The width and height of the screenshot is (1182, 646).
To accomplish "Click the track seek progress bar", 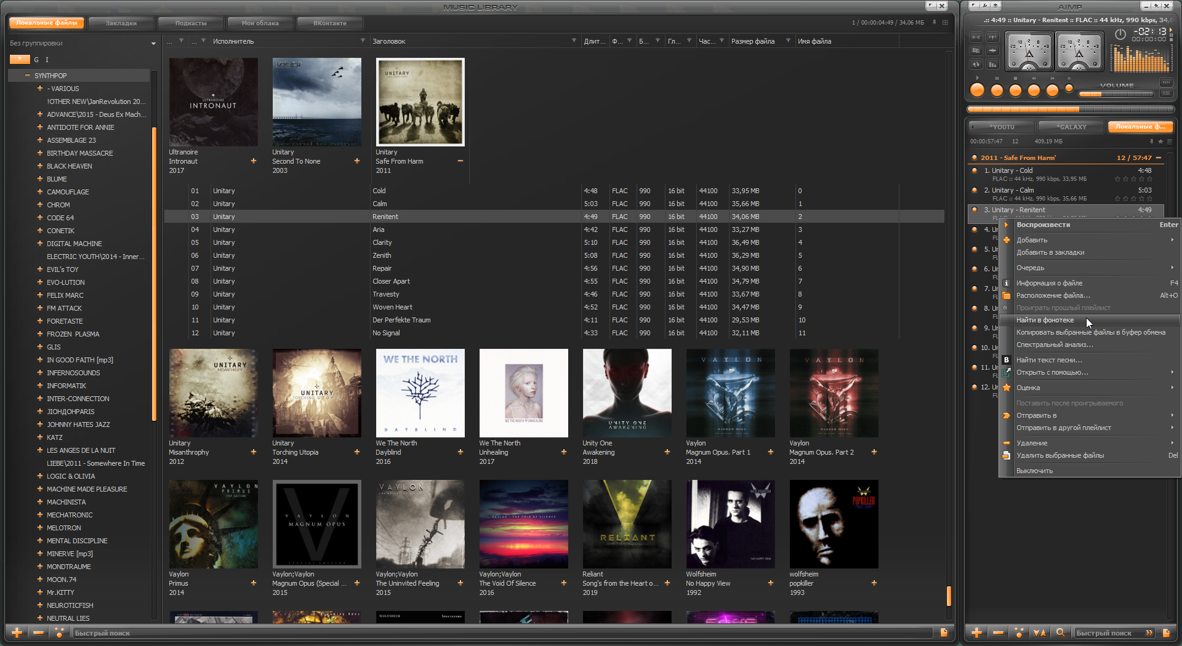I will (1071, 110).
